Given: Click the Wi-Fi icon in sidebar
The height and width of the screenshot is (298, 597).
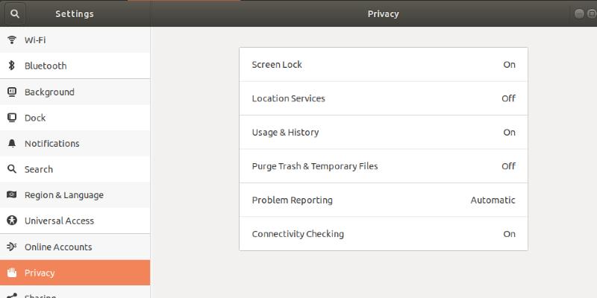Looking at the screenshot, I should [12, 40].
